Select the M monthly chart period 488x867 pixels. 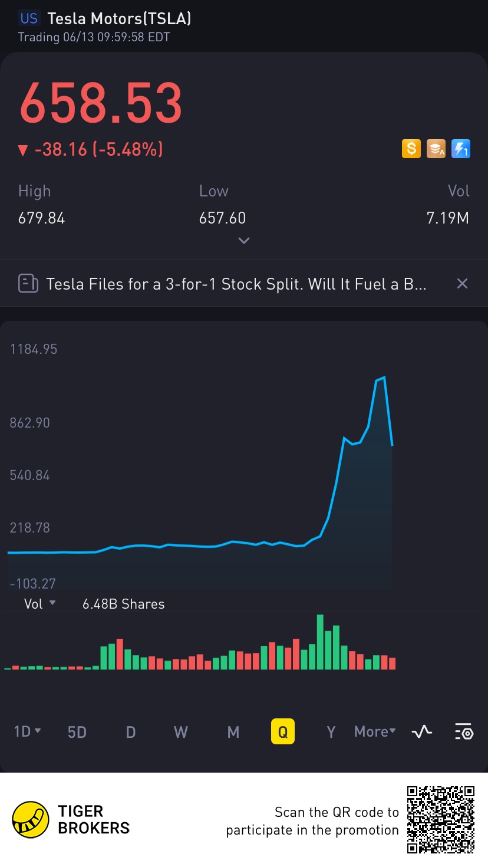[x=233, y=732]
